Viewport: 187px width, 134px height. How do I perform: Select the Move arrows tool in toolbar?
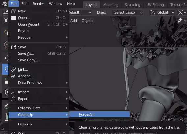[x=6, y=58]
